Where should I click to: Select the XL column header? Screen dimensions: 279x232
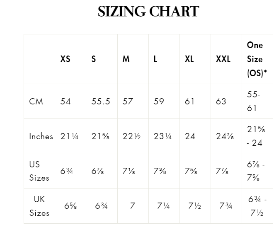(189, 59)
